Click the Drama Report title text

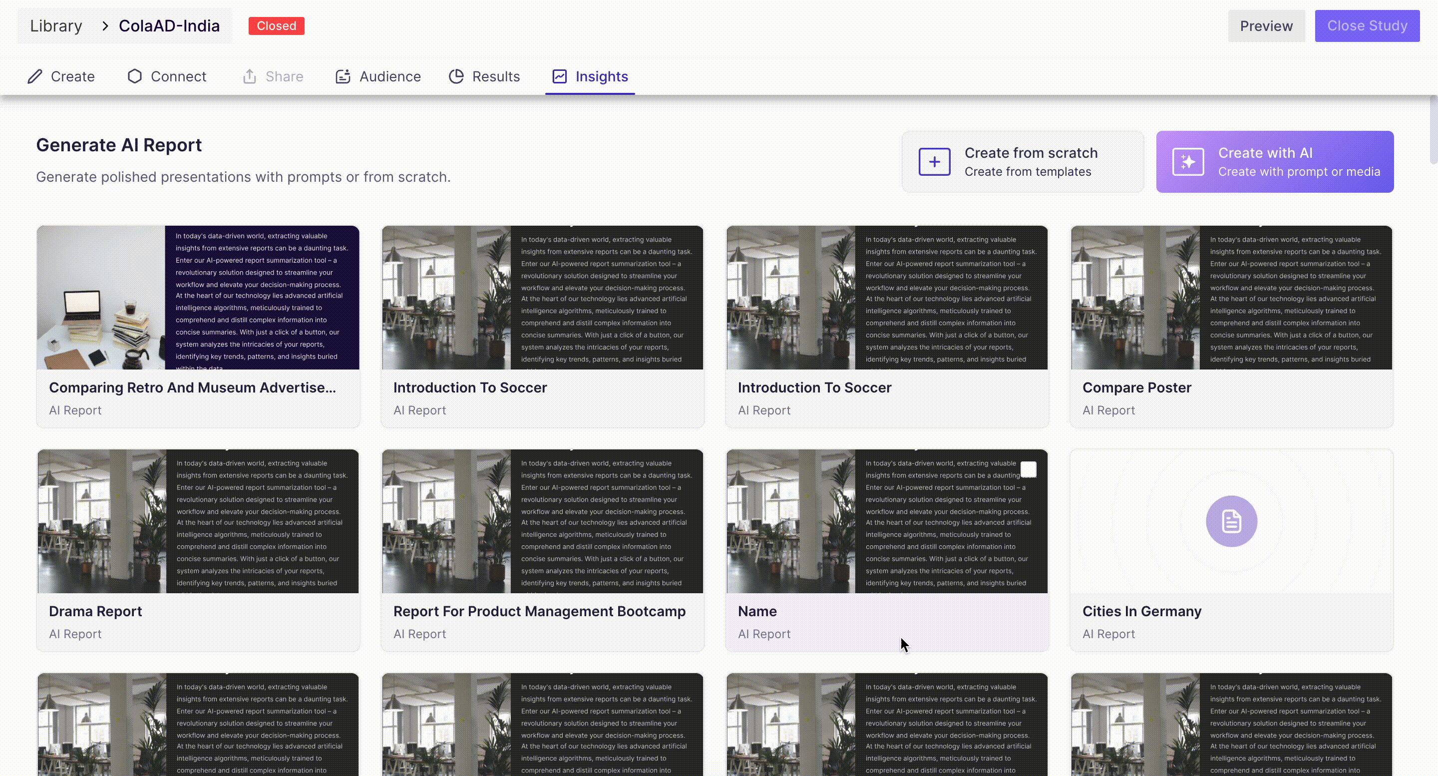(95, 611)
